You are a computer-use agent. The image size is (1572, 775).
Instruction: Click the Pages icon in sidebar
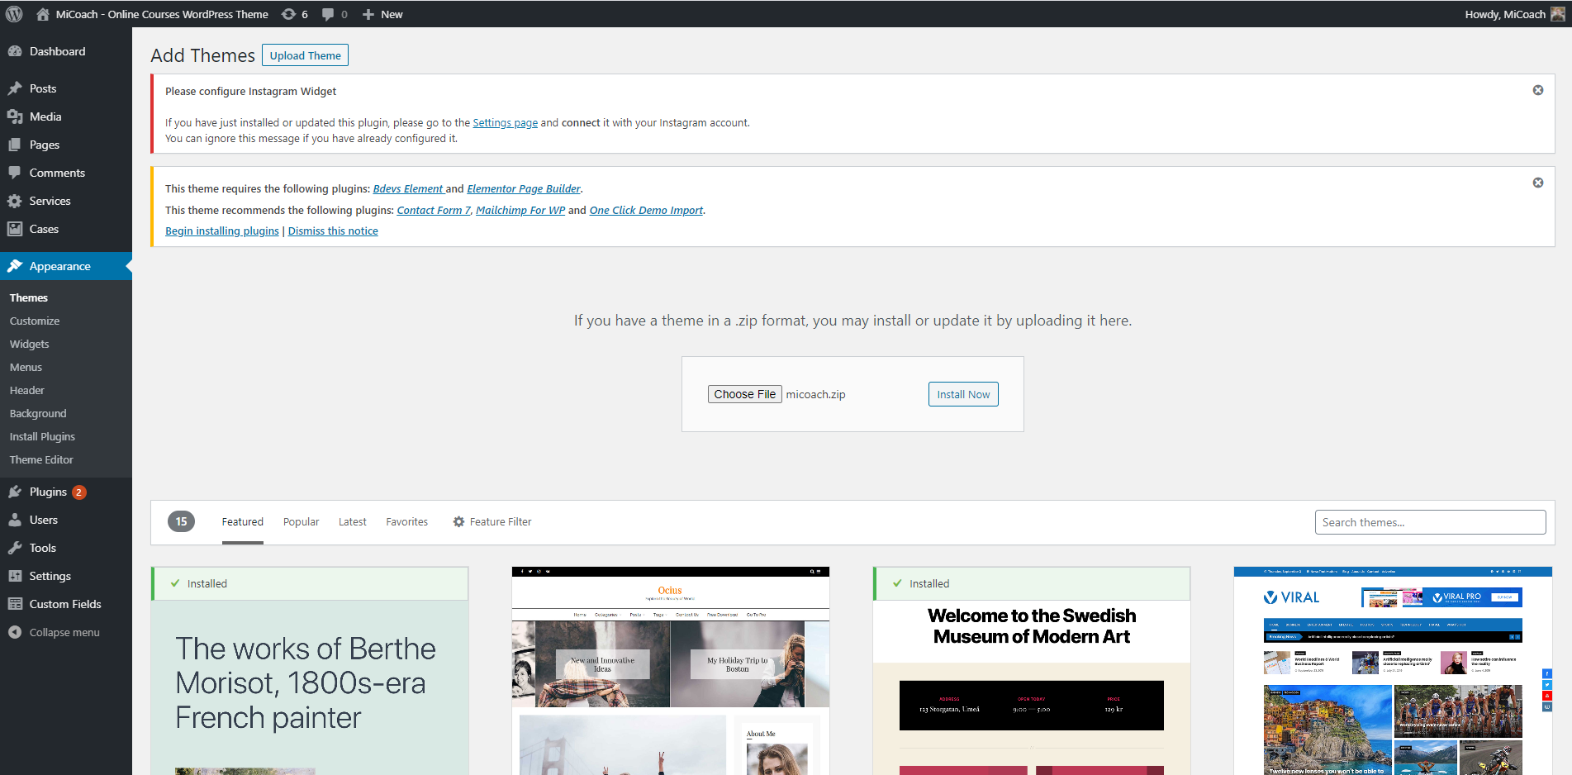coord(15,145)
